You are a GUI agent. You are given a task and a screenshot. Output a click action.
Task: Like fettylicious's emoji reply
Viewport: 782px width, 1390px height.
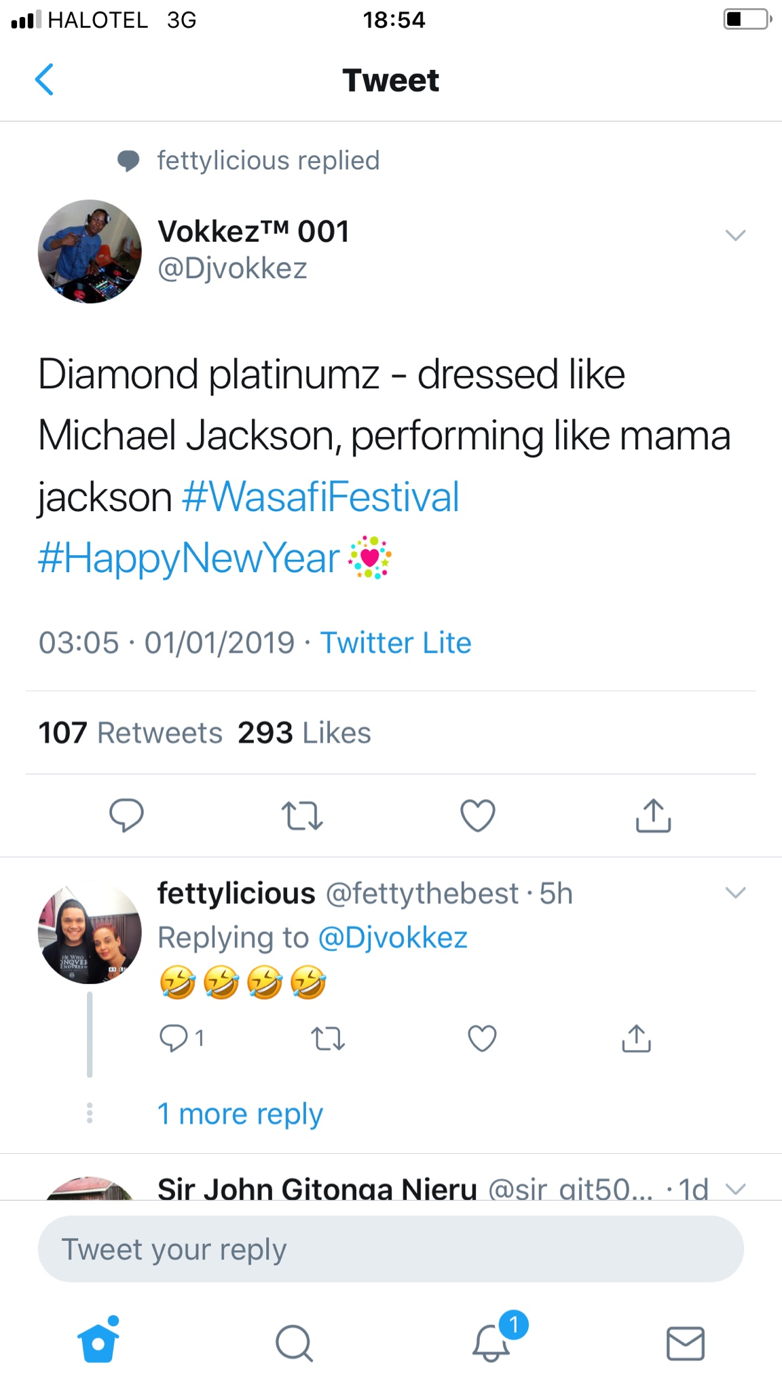click(482, 1038)
